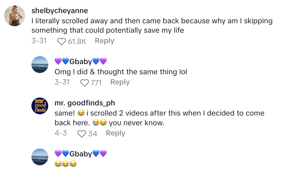Click the 771 like count

point(96,83)
